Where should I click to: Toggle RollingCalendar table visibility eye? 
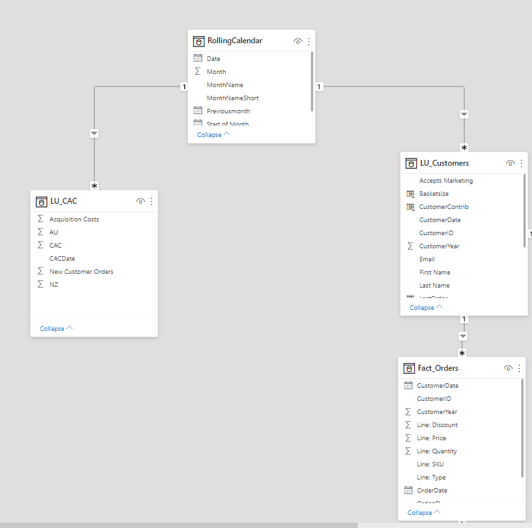click(298, 41)
